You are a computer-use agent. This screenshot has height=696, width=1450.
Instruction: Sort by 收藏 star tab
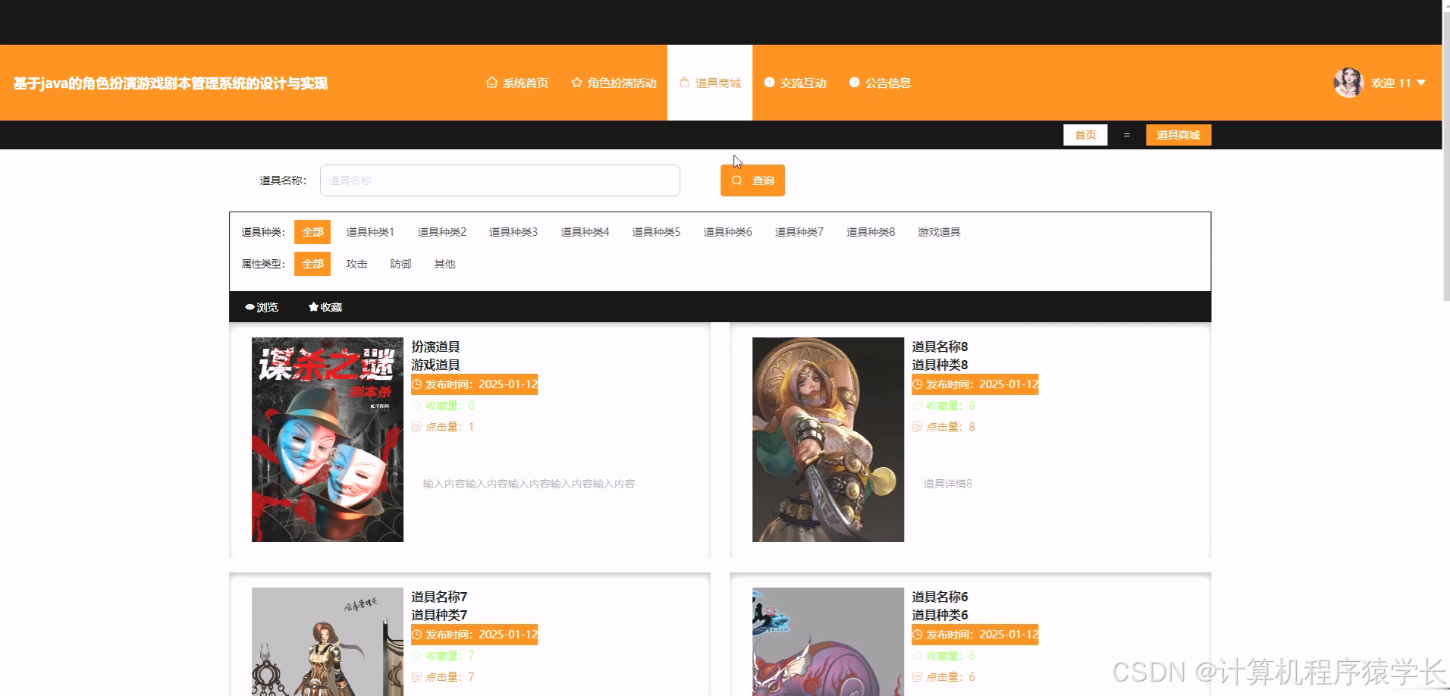[325, 307]
